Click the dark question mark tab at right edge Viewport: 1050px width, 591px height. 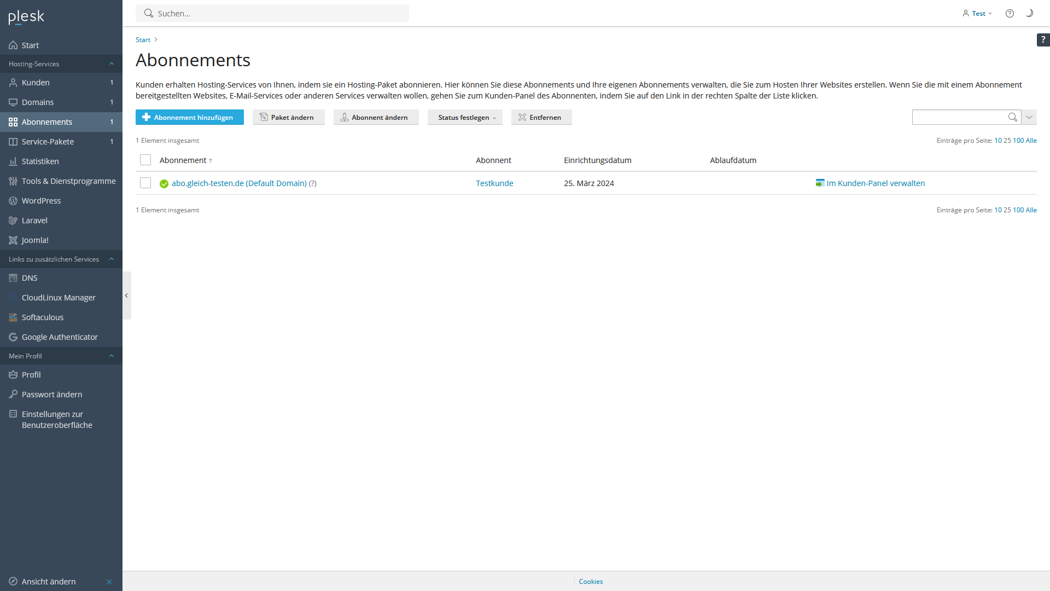click(x=1043, y=39)
